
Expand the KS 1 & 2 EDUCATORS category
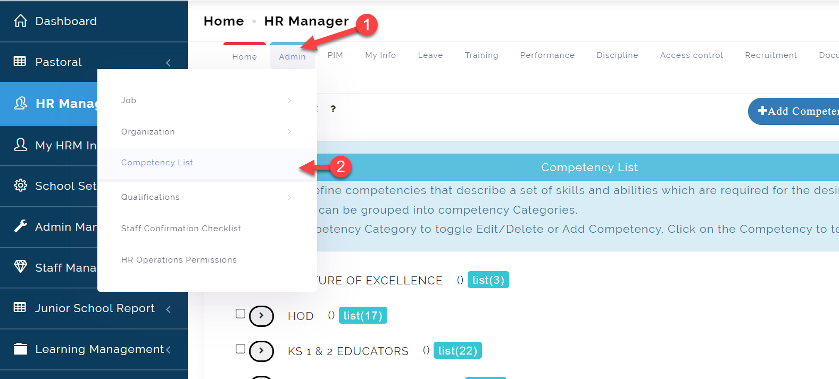click(x=261, y=351)
